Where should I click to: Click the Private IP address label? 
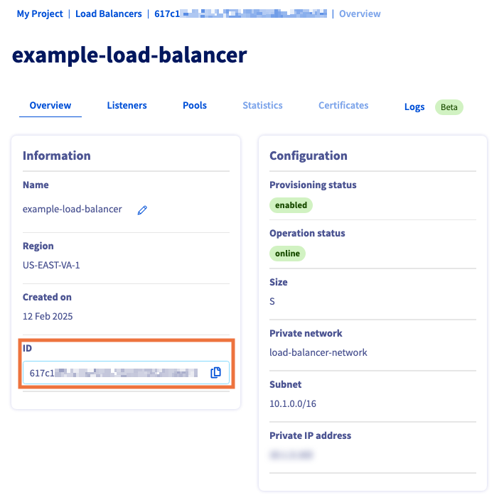click(x=310, y=435)
